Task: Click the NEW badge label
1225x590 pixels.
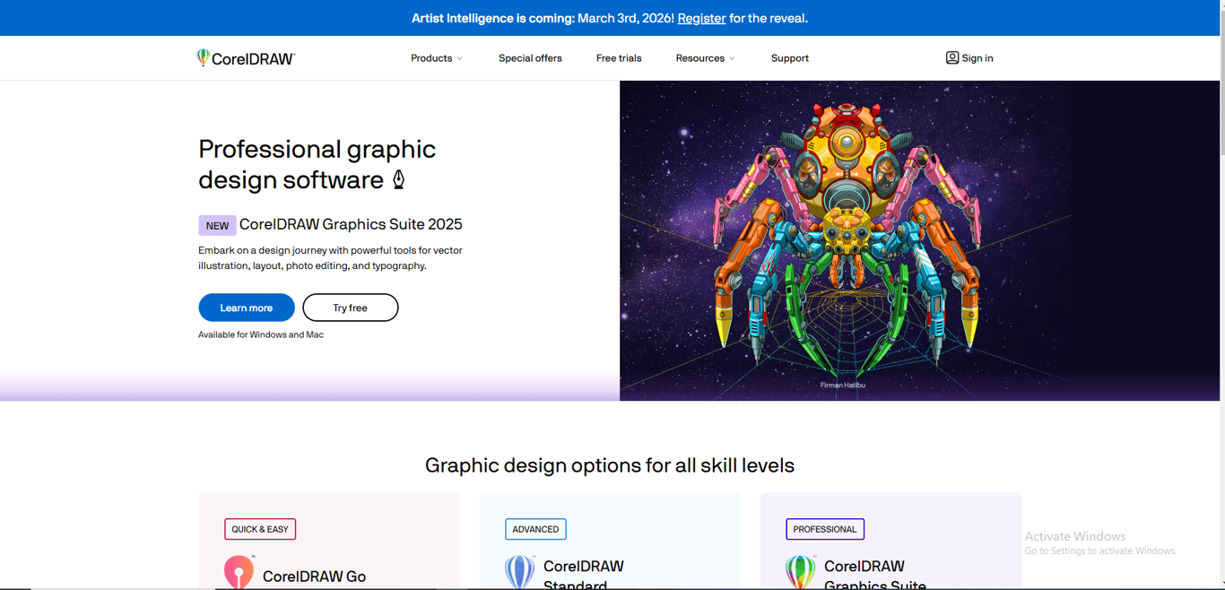Action: 217,225
